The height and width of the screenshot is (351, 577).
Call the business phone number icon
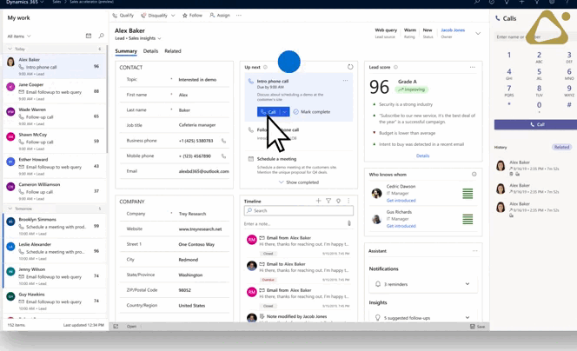[223, 141]
